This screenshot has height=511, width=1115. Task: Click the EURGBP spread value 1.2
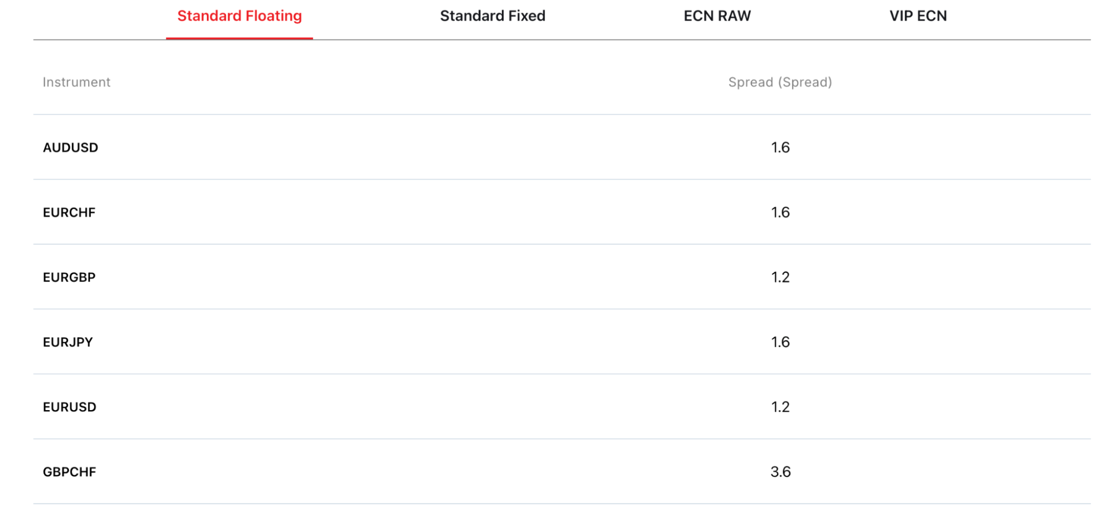click(x=780, y=278)
